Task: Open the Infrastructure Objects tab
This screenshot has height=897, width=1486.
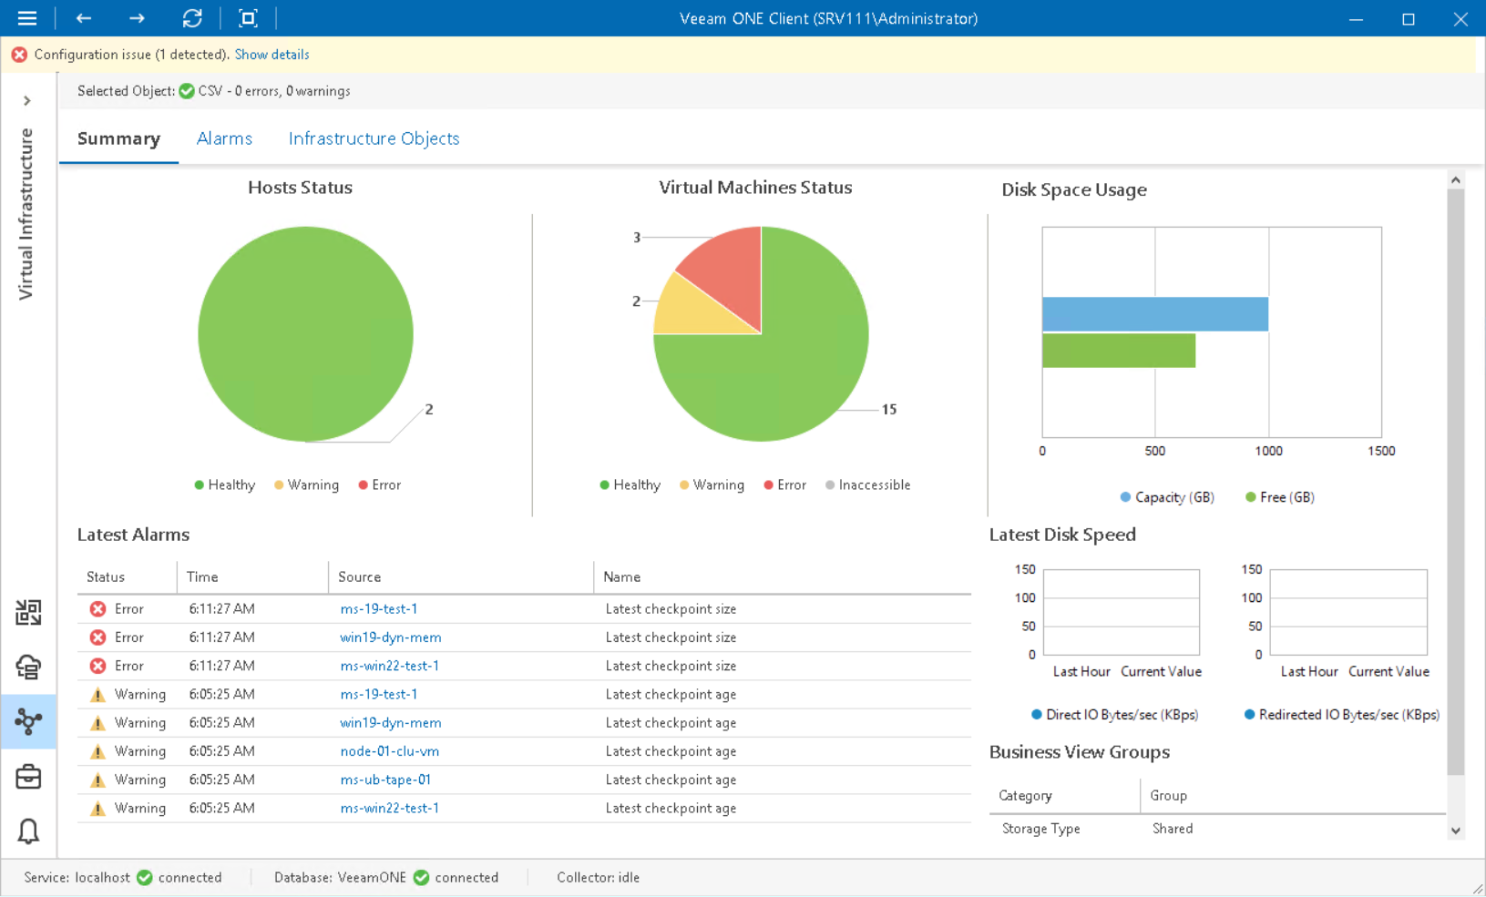Action: coord(374,138)
